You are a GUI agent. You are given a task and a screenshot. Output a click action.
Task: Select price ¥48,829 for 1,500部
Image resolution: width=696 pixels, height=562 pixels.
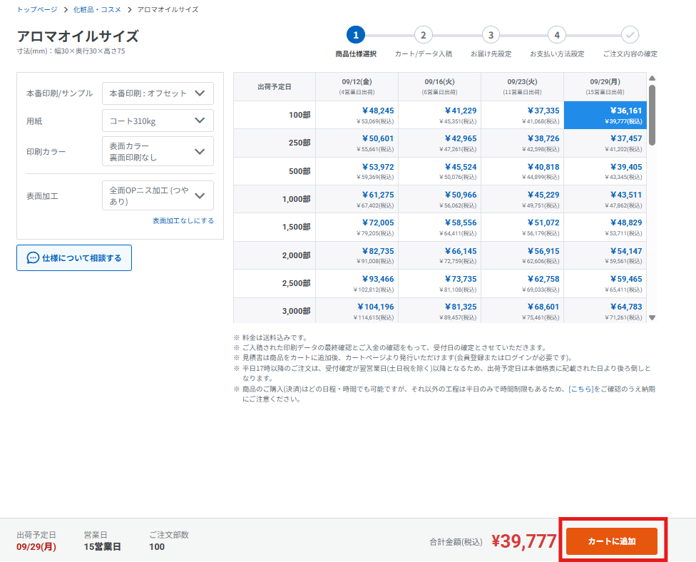pos(605,228)
